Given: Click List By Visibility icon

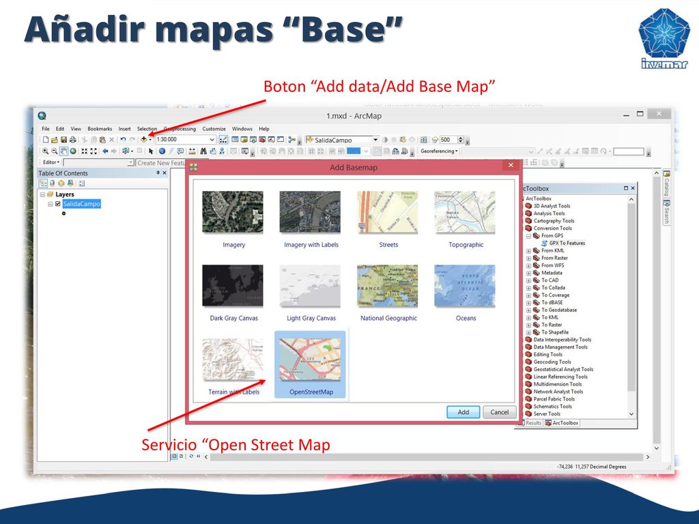Looking at the screenshot, I should tap(61, 183).
